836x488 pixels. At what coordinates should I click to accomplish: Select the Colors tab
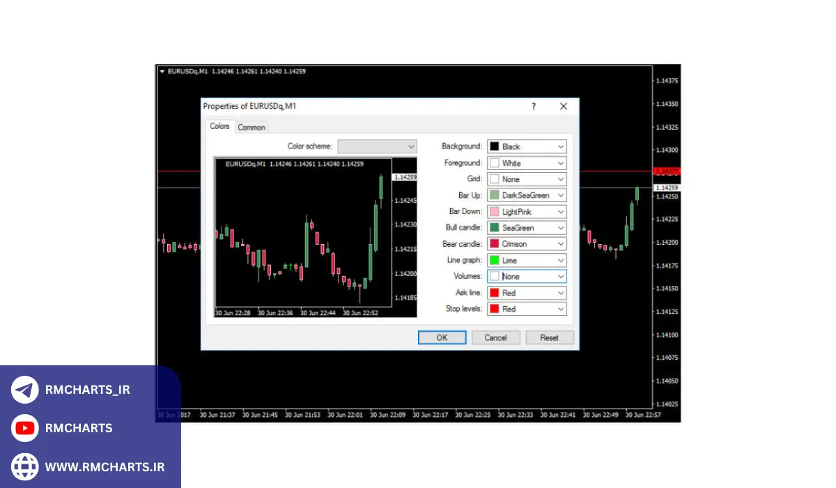[x=219, y=127]
